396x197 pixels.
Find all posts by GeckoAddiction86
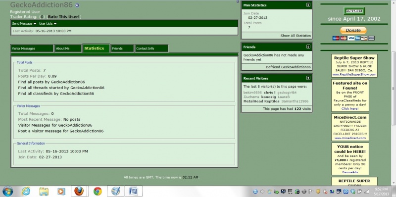tap(51, 82)
